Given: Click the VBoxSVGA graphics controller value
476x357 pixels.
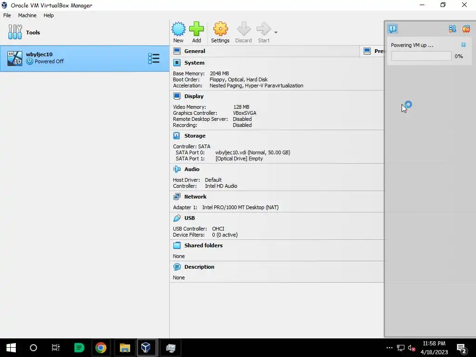Looking at the screenshot, I should 245,113.
